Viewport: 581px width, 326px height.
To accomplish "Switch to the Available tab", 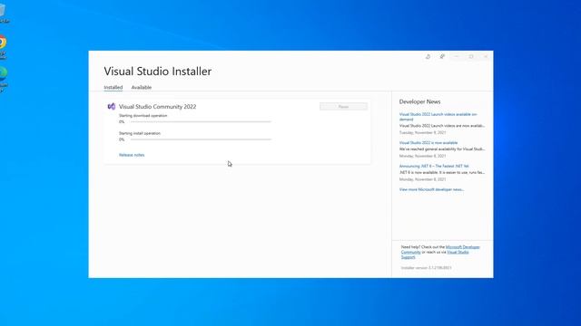I will (142, 87).
